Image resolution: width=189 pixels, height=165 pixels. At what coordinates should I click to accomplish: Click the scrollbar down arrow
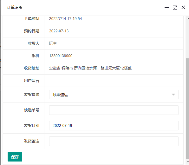(x=188, y=162)
